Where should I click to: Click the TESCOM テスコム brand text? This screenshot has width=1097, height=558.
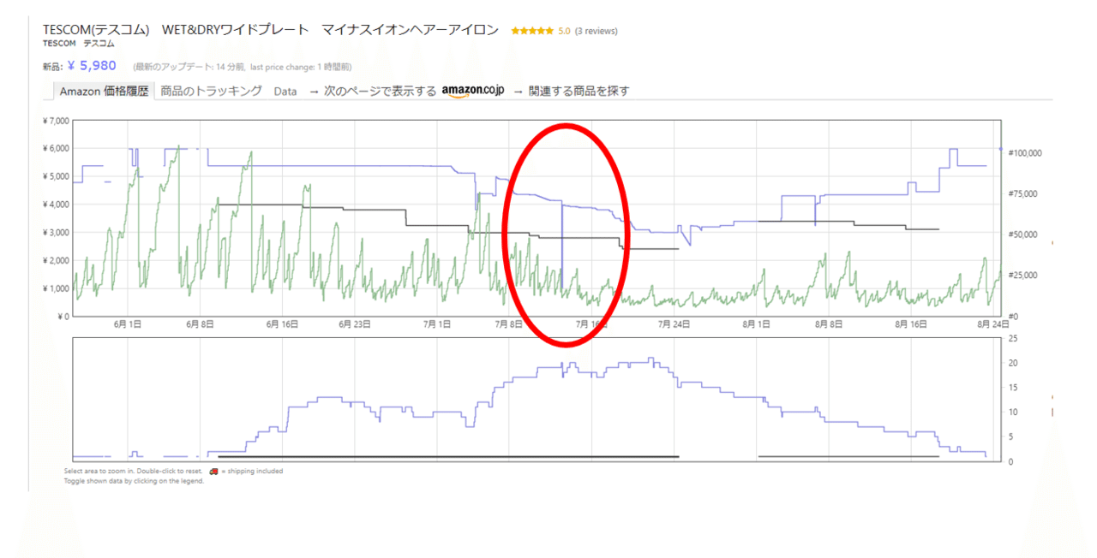(78, 43)
